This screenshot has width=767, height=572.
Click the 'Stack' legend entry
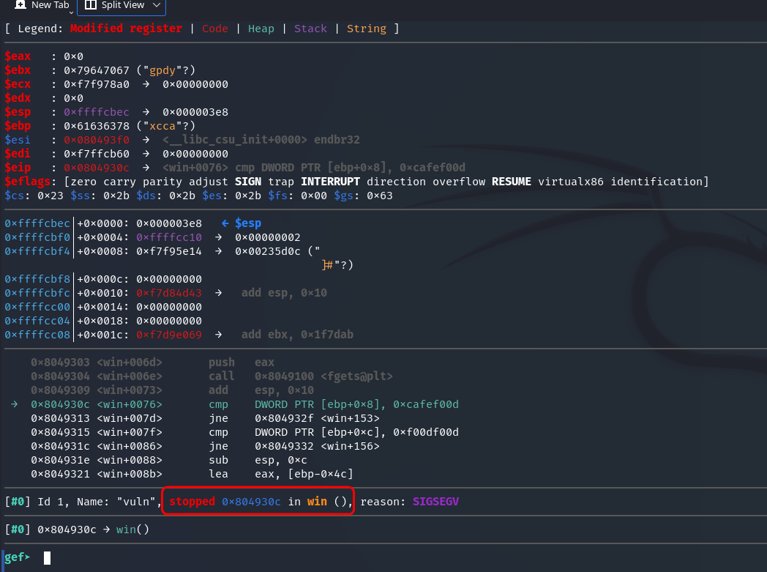point(310,29)
